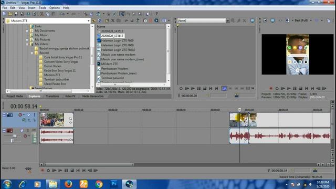Solo video track 1

pos(35,115)
